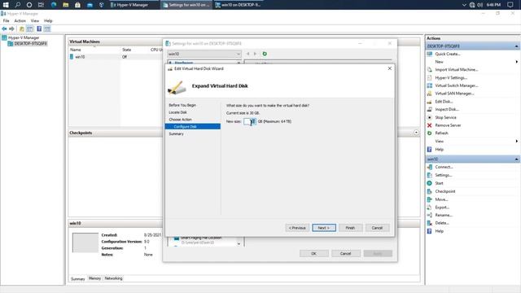Open the Help menu
Viewport: 521px width, 293px height.
pos(48,20)
